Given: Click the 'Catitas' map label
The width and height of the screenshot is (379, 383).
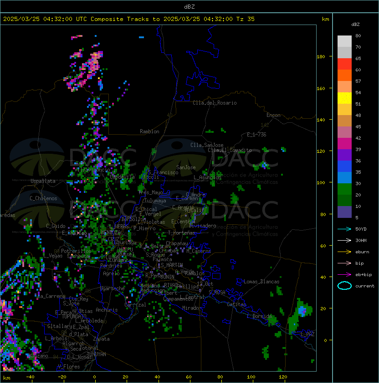Looking at the screenshot, I should tap(236, 304).
